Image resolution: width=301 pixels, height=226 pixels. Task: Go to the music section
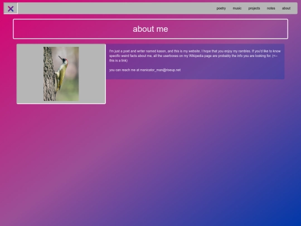pos(237,8)
